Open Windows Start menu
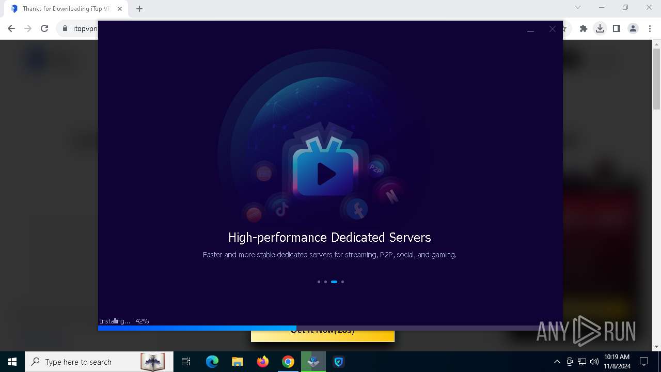Viewport: 661px width, 372px height. pos(12,362)
